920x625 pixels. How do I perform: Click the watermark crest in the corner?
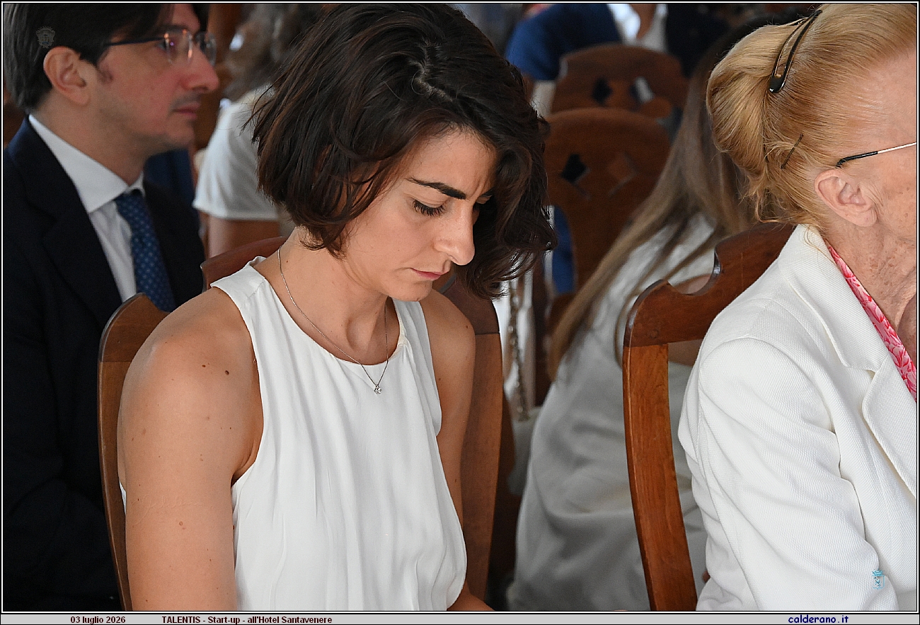pos(45,37)
